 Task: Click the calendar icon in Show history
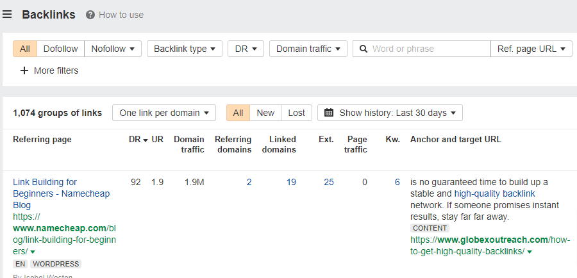pyautogui.click(x=329, y=113)
